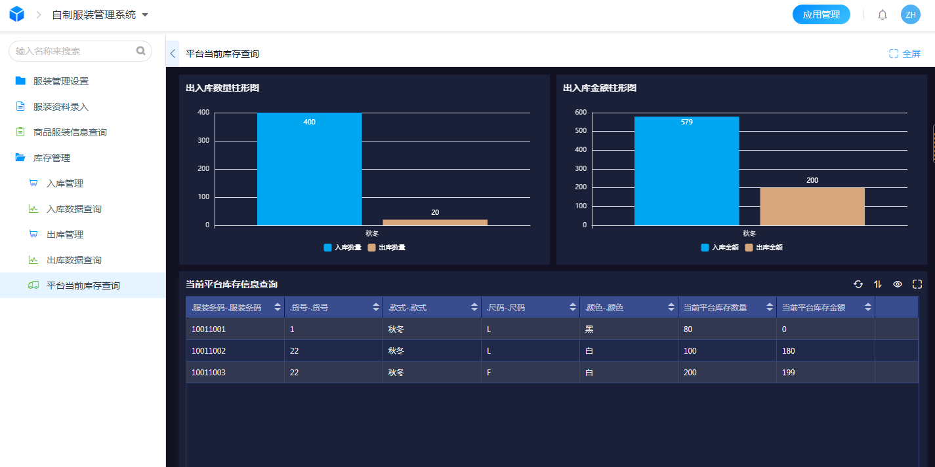
Task: Click the blue 入库金额 bar showing 579
Action: 686,170
